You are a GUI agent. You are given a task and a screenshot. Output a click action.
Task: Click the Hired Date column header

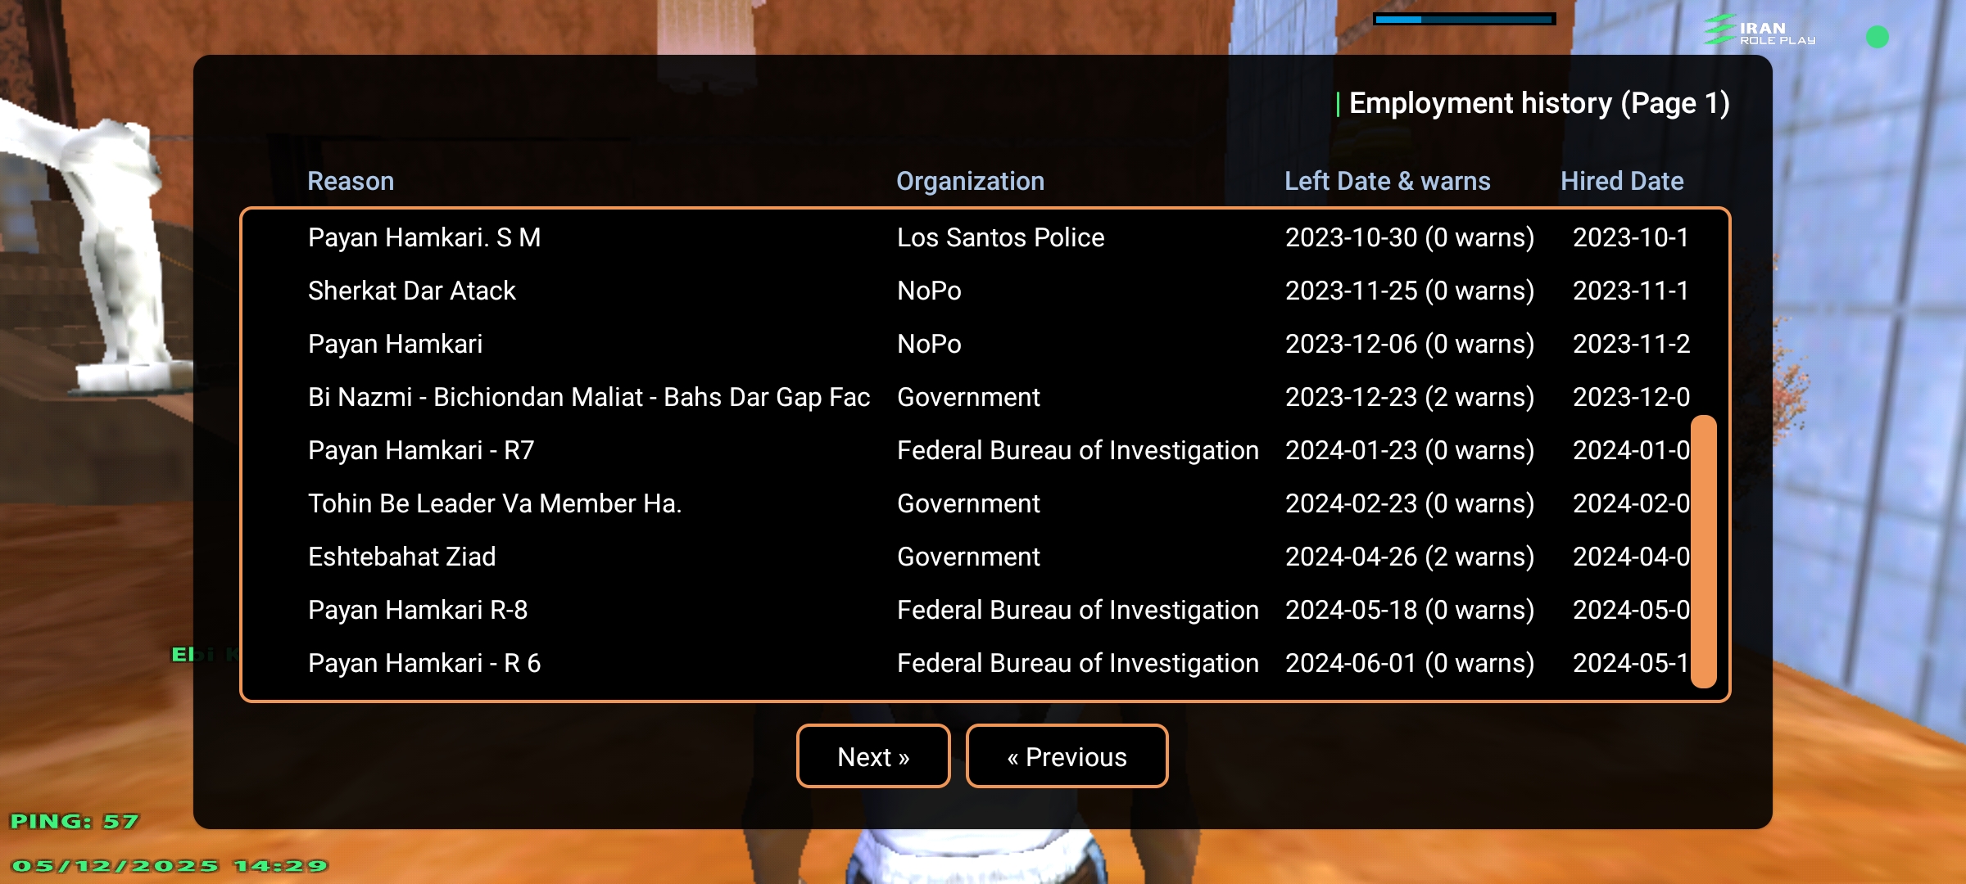click(1621, 181)
